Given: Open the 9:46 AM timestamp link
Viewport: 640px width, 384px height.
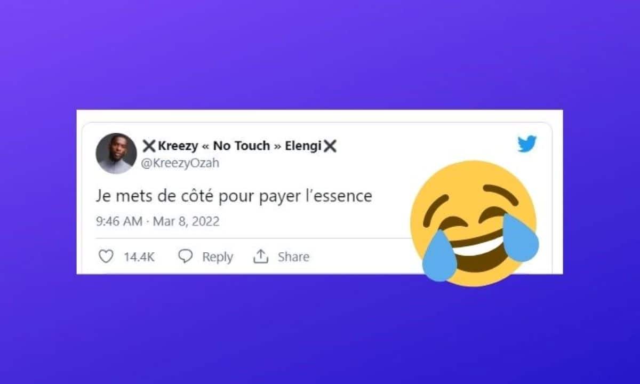Looking at the screenshot, I should [119, 221].
